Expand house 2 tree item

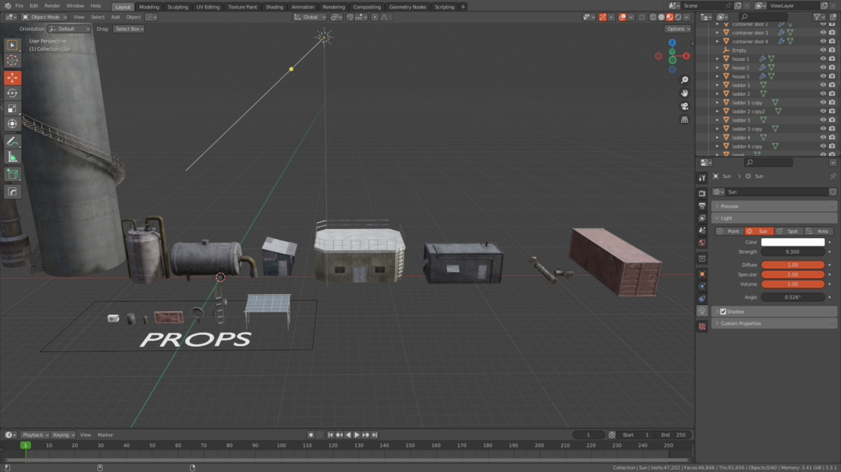(x=717, y=68)
